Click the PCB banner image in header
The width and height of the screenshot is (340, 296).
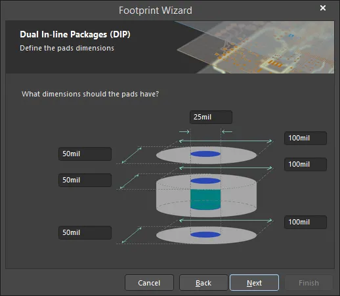255,47
